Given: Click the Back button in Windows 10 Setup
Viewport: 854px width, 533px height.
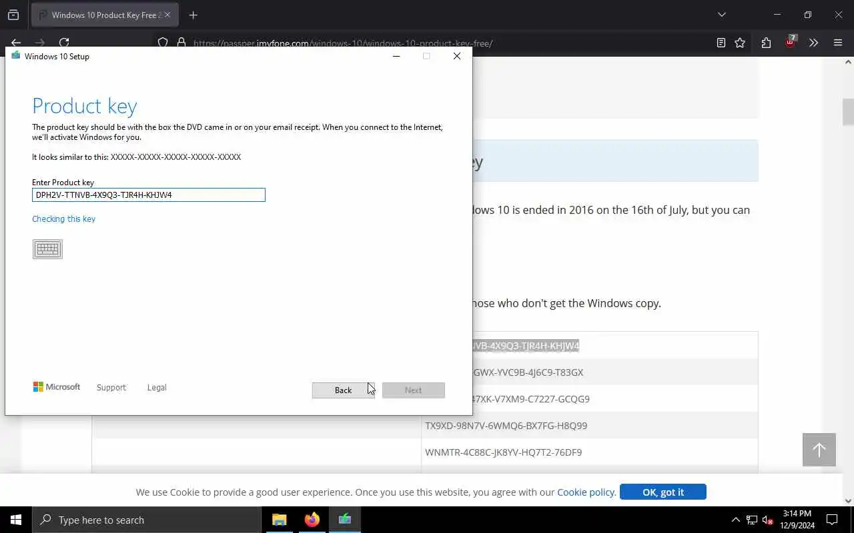Looking at the screenshot, I should pyautogui.click(x=343, y=390).
